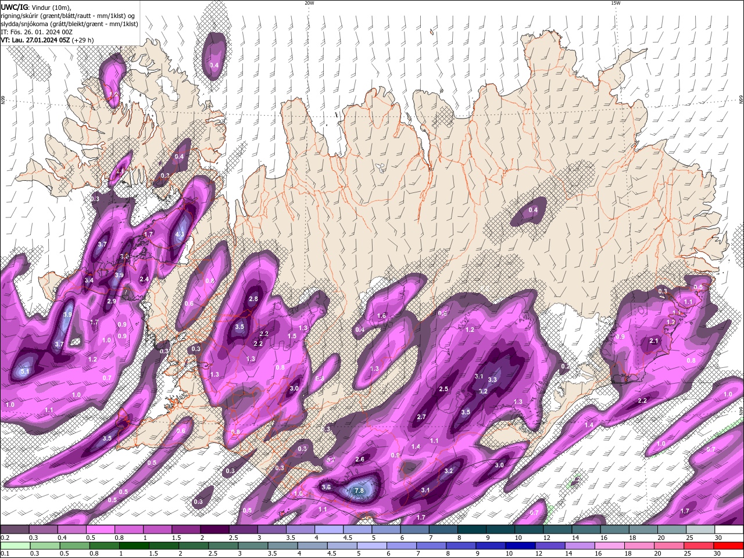The height and width of the screenshot is (558, 744).
Task: Click the 0.1 label in the rain legend
Action: pyautogui.click(x=5, y=554)
